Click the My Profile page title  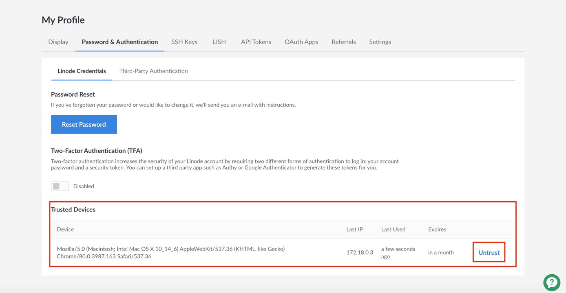[63, 20]
